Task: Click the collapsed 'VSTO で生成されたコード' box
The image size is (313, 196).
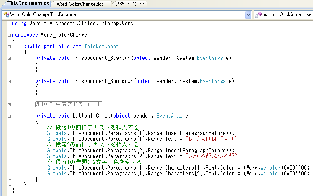Action: point(69,104)
